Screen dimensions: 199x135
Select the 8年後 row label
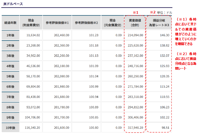pyautogui.click(x=10, y=107)
